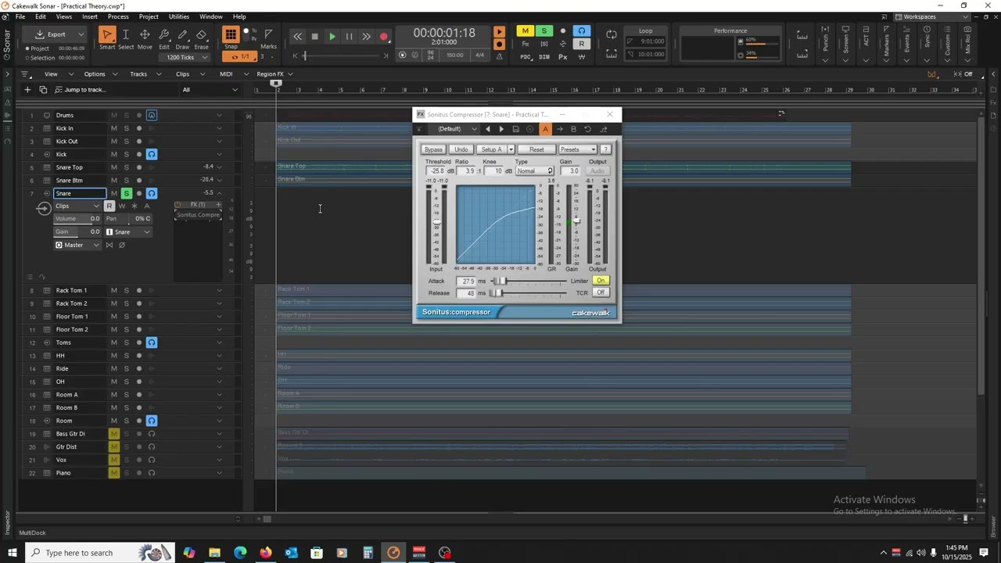Go to previous compressor preset

click(488, 129)
